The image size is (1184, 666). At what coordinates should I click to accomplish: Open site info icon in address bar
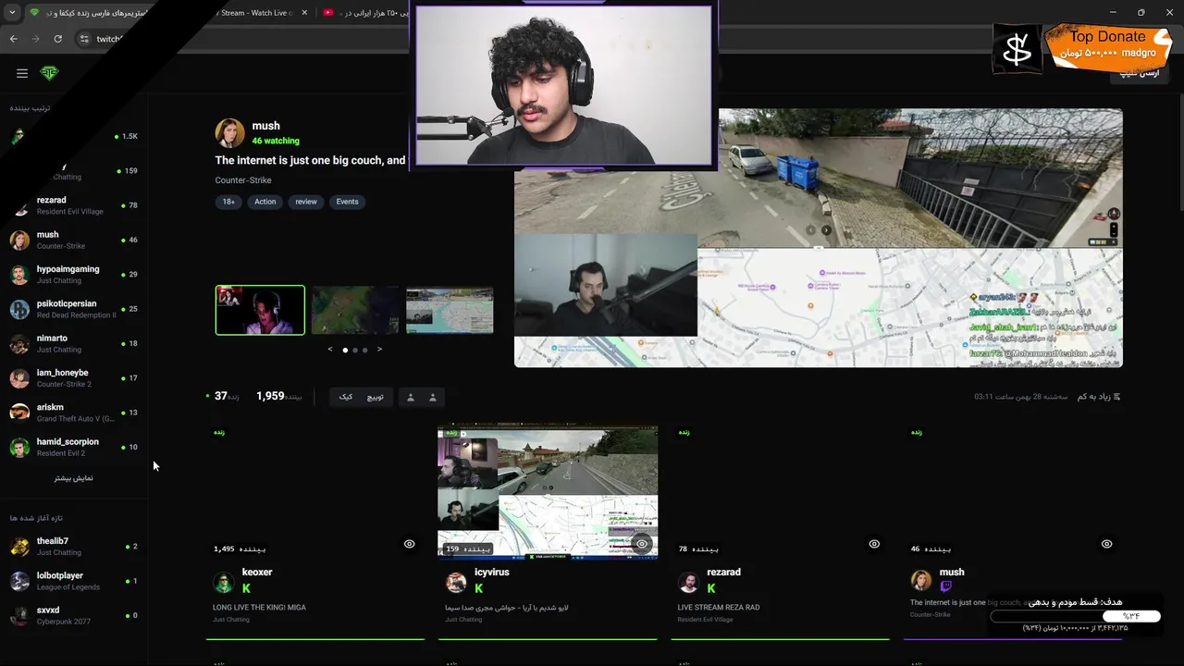(84, 39)
